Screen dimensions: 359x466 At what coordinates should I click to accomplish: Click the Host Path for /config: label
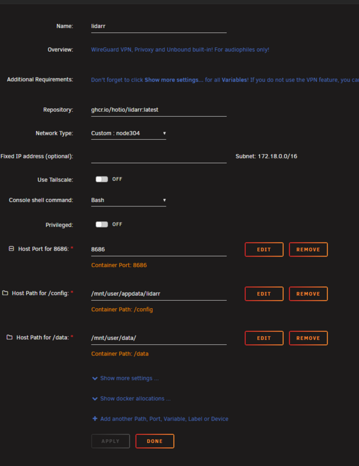[40, 293]
